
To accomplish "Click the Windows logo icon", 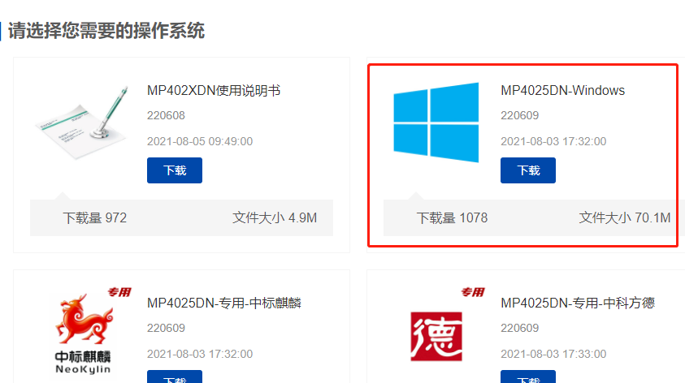I will tap(436, 123).
